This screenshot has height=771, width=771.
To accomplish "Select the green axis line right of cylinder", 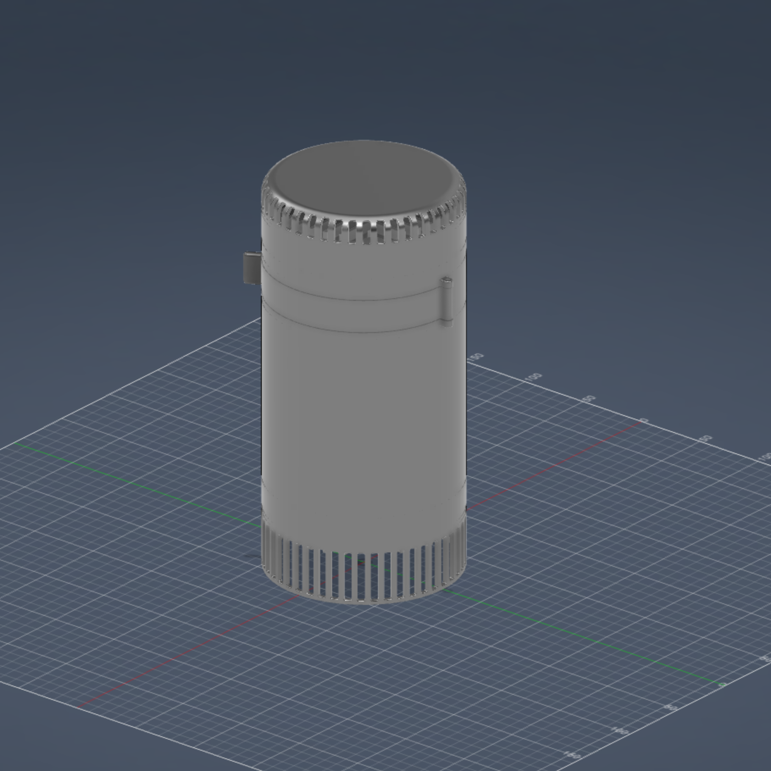I will [593, 640].
